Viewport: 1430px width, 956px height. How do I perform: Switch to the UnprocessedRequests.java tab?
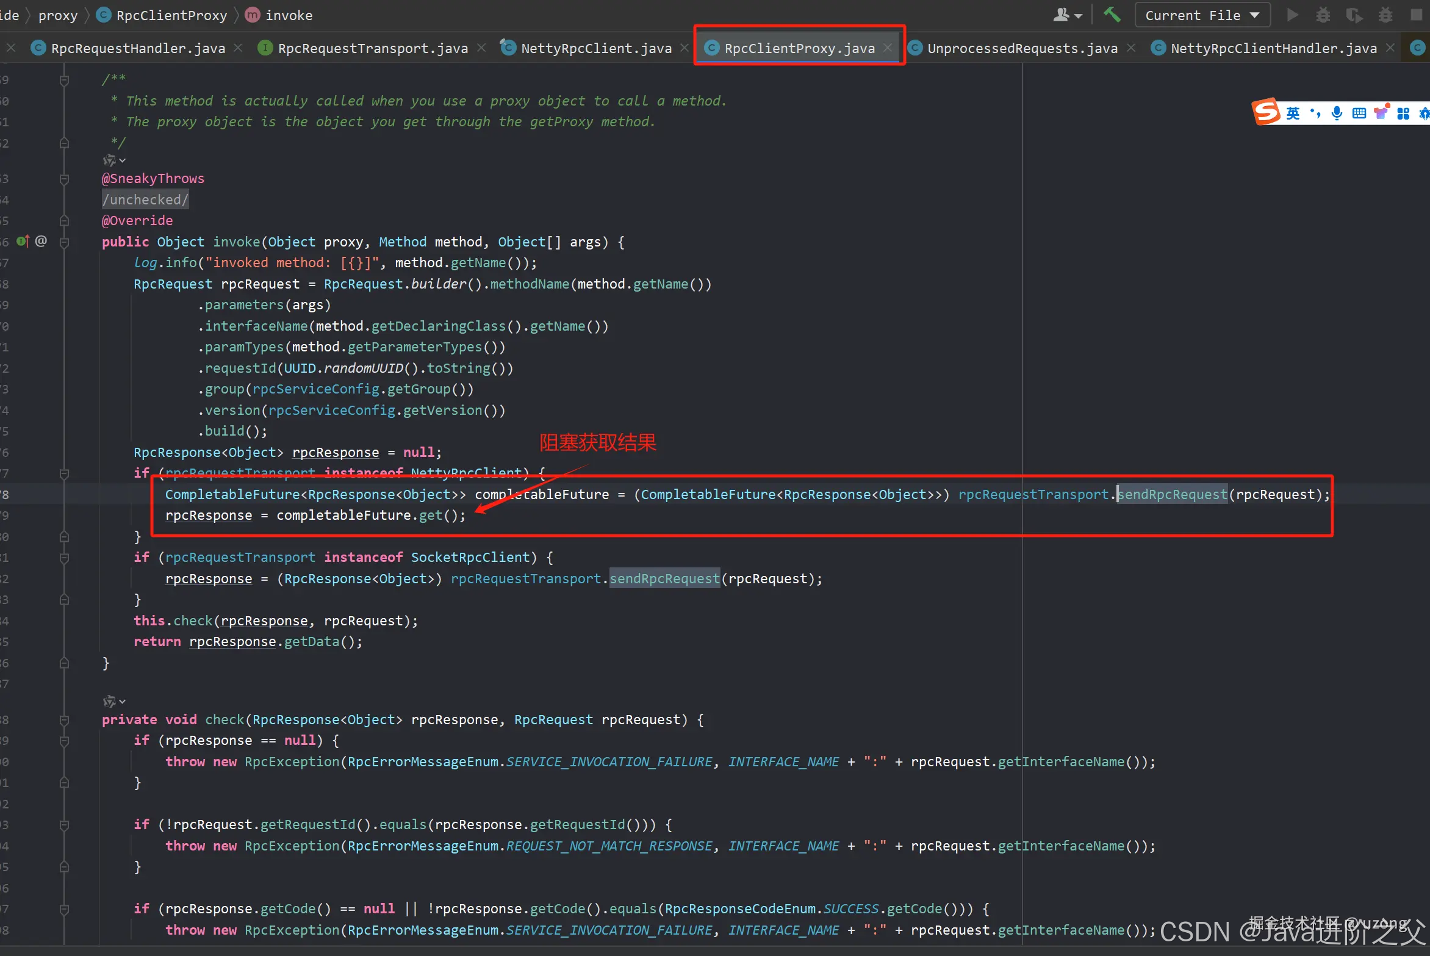(1022, 48)
